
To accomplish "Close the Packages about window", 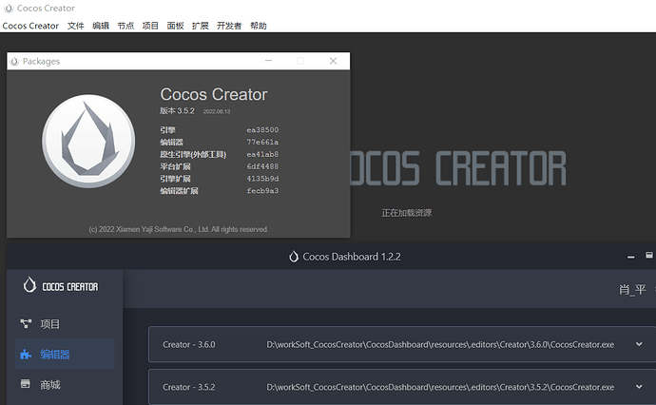I will pyautogui.click(x=333, y=61).
